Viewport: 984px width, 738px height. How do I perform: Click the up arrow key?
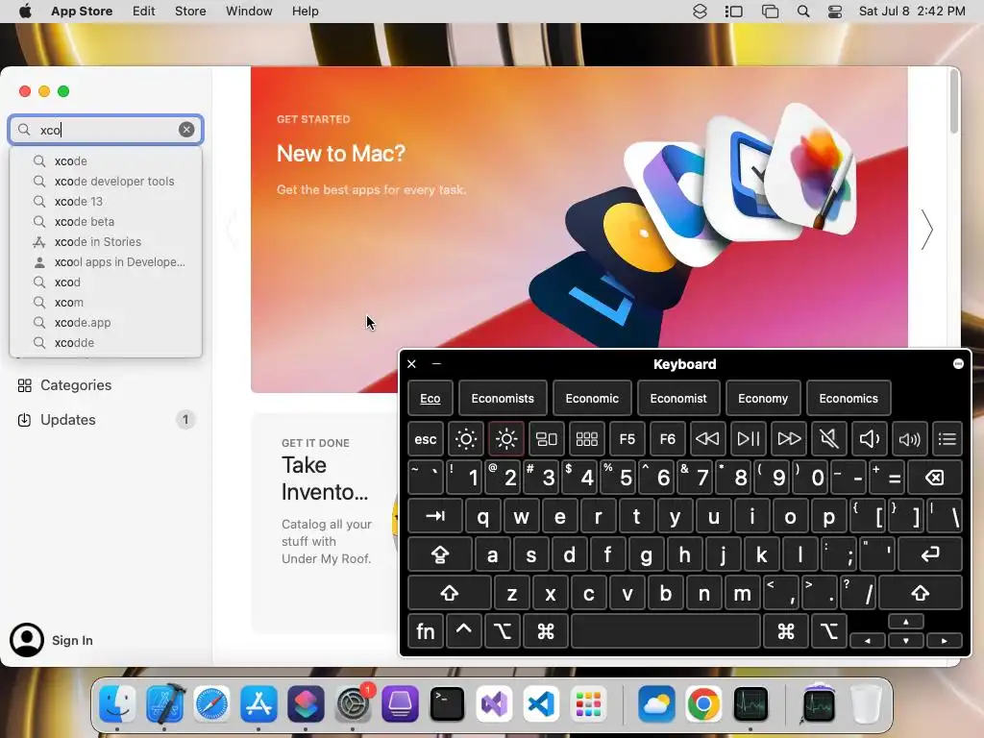pos(905,622)
